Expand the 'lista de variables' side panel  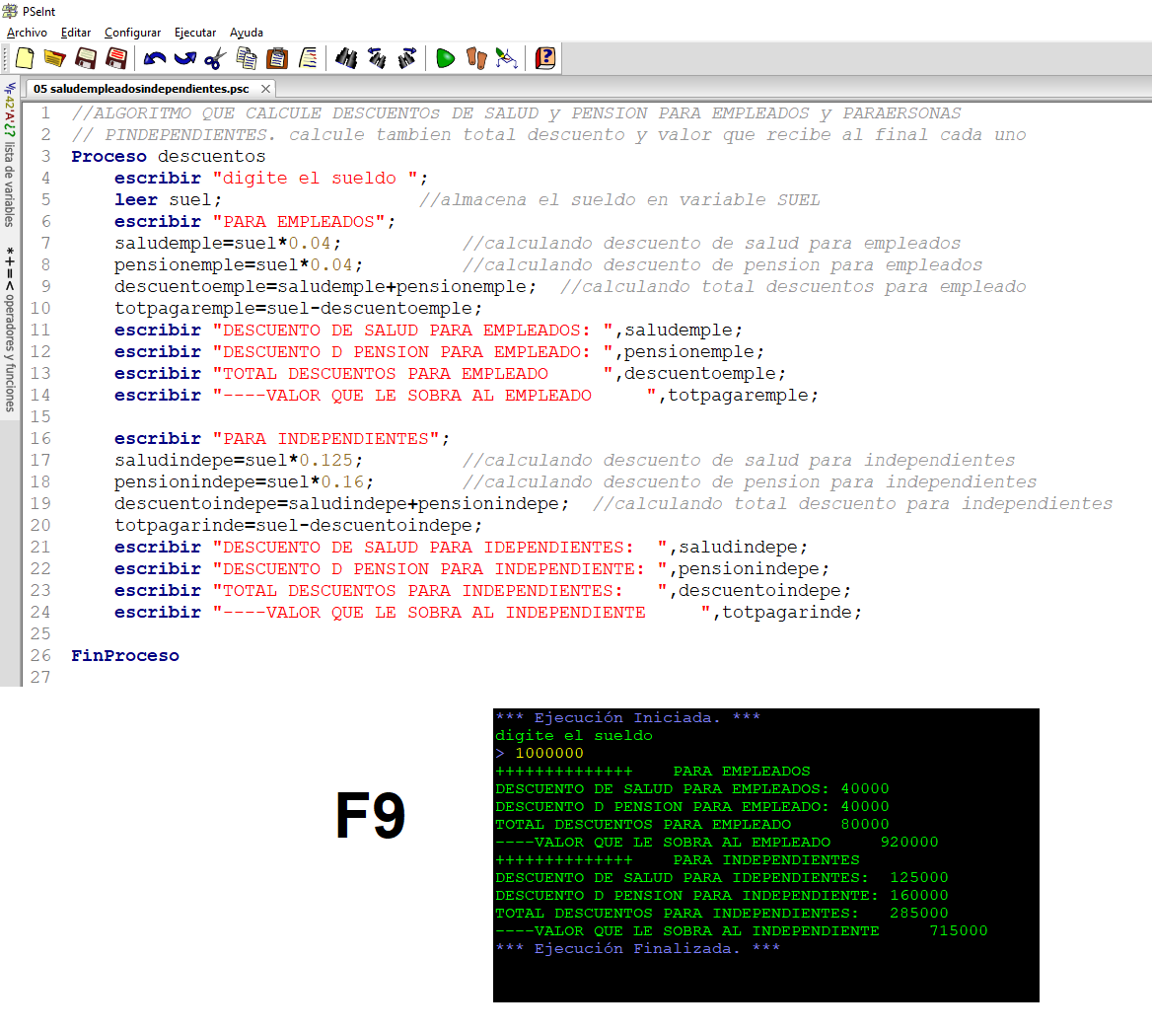tap(10, 156)
